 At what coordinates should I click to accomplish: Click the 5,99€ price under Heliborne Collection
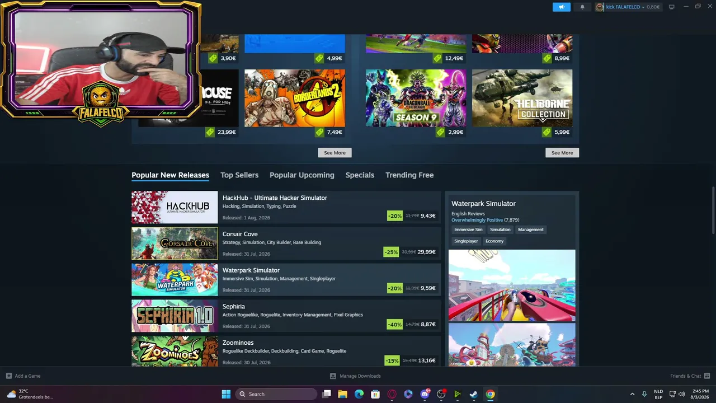[x=562, y=132]
